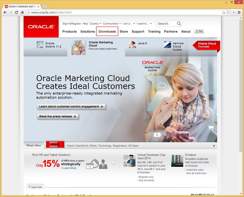The image size is (244, 197).
Task: Bookmark this page with the star icon
Action: coord(228,12)
